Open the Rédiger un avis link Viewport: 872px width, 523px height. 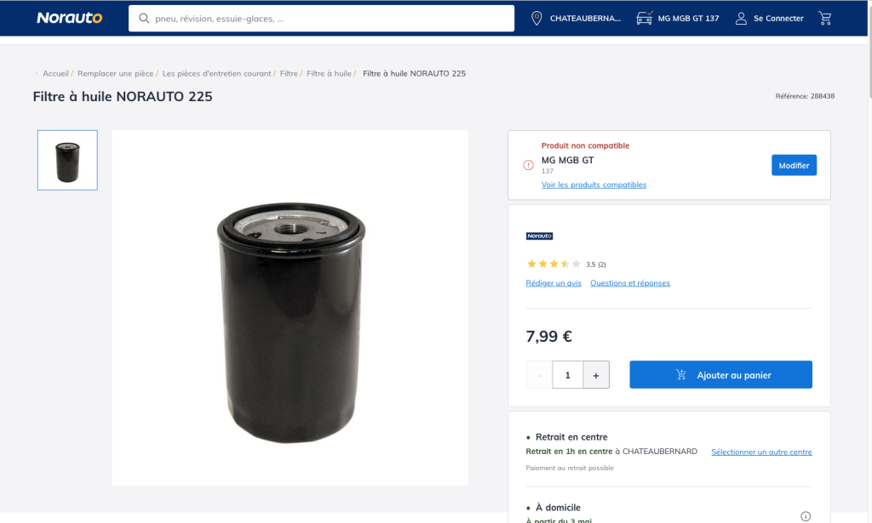(554, 283)
